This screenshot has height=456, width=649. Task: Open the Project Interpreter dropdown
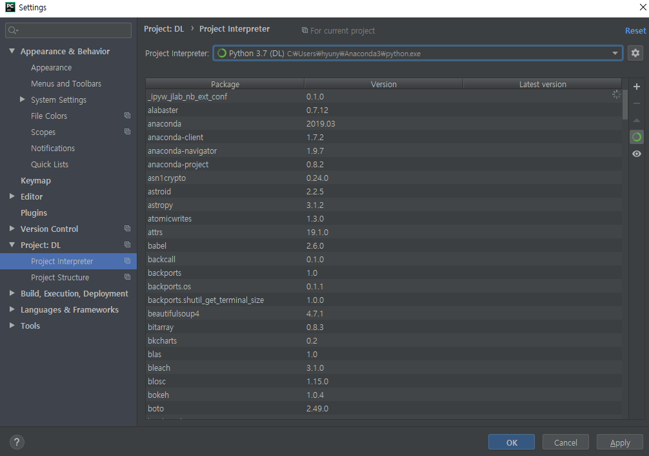pos(615,53)
